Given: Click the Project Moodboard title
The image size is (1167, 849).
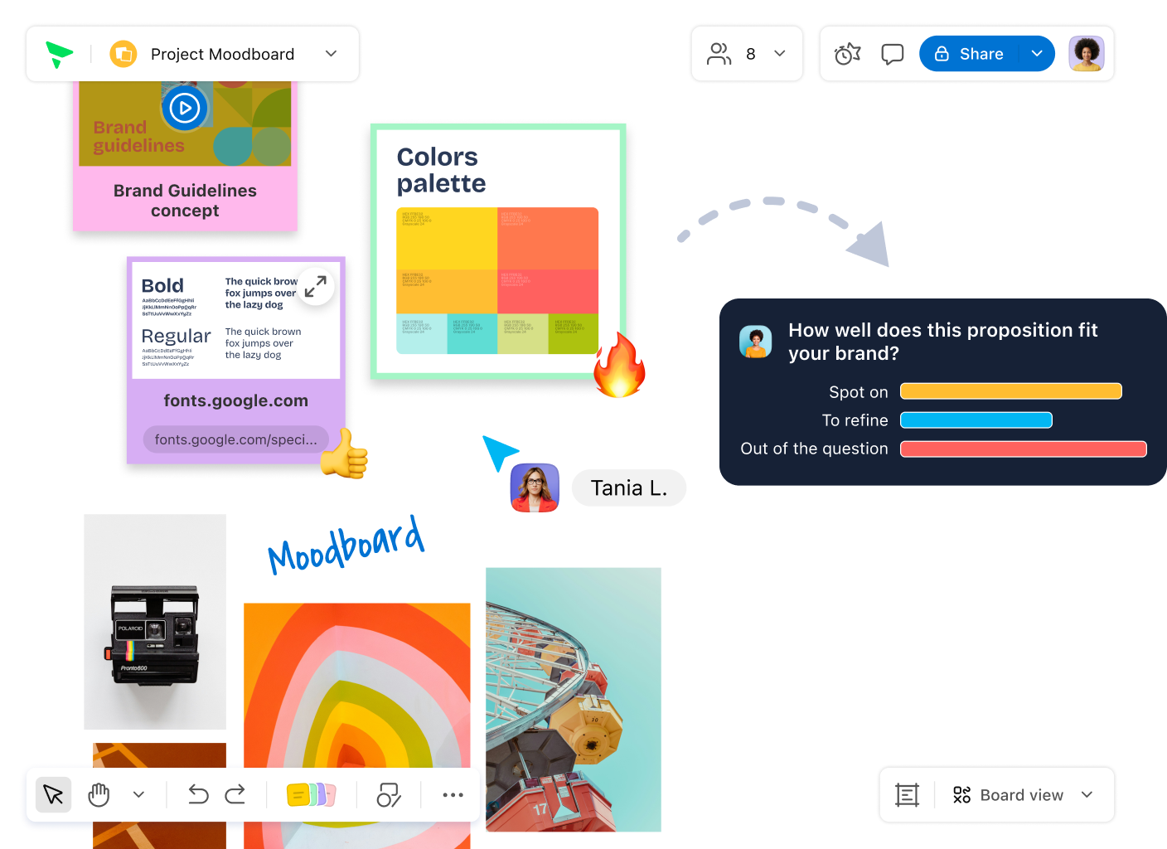Looking at the screenshot, I should coord(222,54).
